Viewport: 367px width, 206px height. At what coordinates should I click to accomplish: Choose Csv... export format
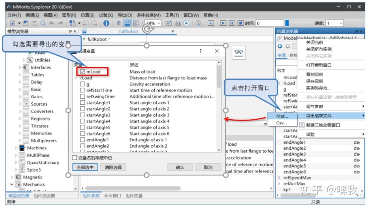[x=281, y=123]
